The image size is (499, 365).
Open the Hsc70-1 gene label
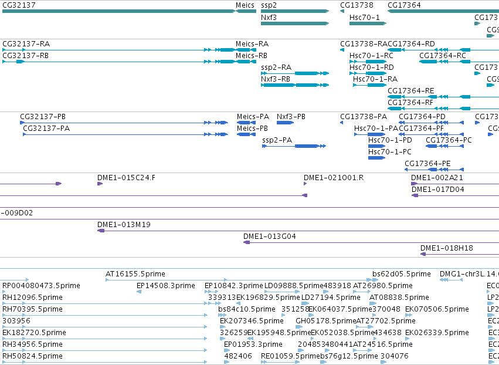coord(364,17)
